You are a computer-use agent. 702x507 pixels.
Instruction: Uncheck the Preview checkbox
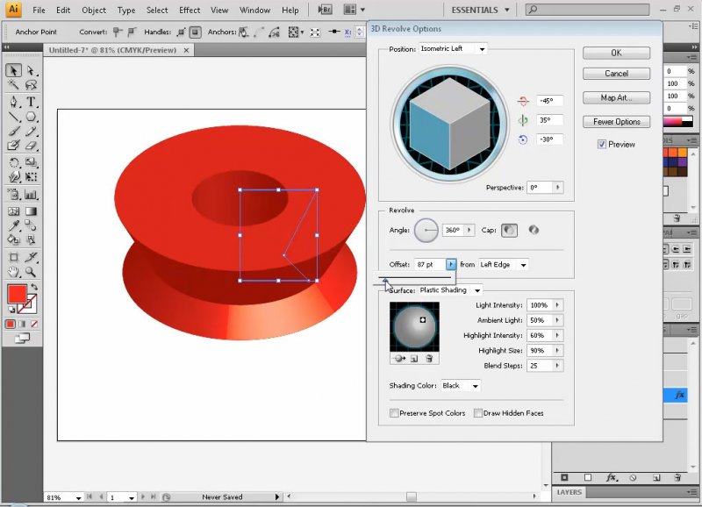[x=602, y=144]
